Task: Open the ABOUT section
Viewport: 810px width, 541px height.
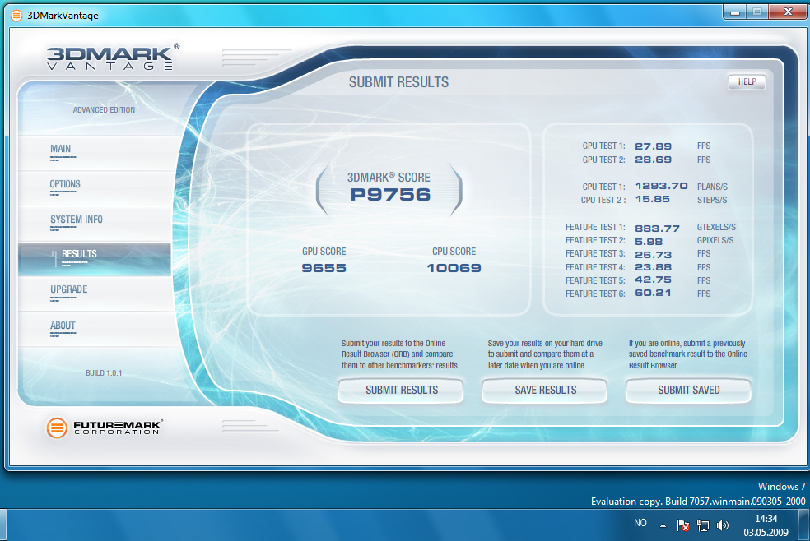Action: tap(95, 330)
